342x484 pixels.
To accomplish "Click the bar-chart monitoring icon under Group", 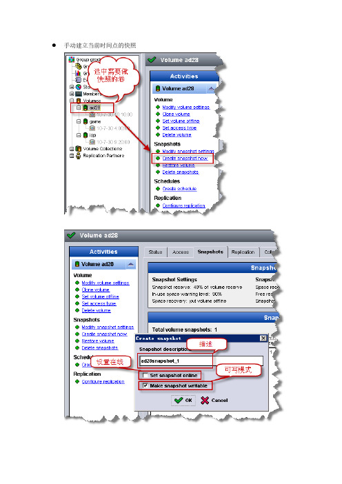I will click(79, 73).
